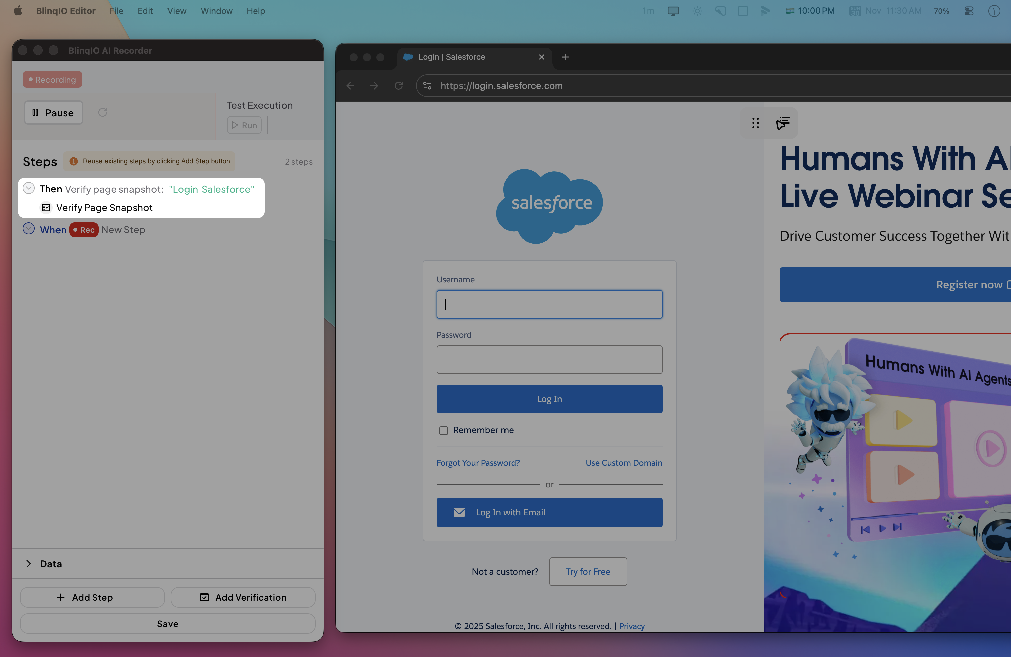Screen dimensions: 1011x657
Task: Click into the Password field
Action: click(549, 360)
